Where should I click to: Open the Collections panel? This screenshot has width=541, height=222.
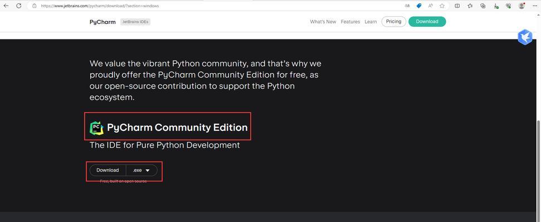click(x=483, y=6)
